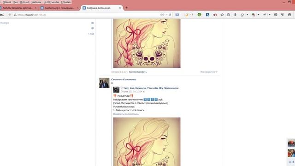
Task: Reload the page with the refresh icon
Action: pyautogui.click(x=170, y=15)
